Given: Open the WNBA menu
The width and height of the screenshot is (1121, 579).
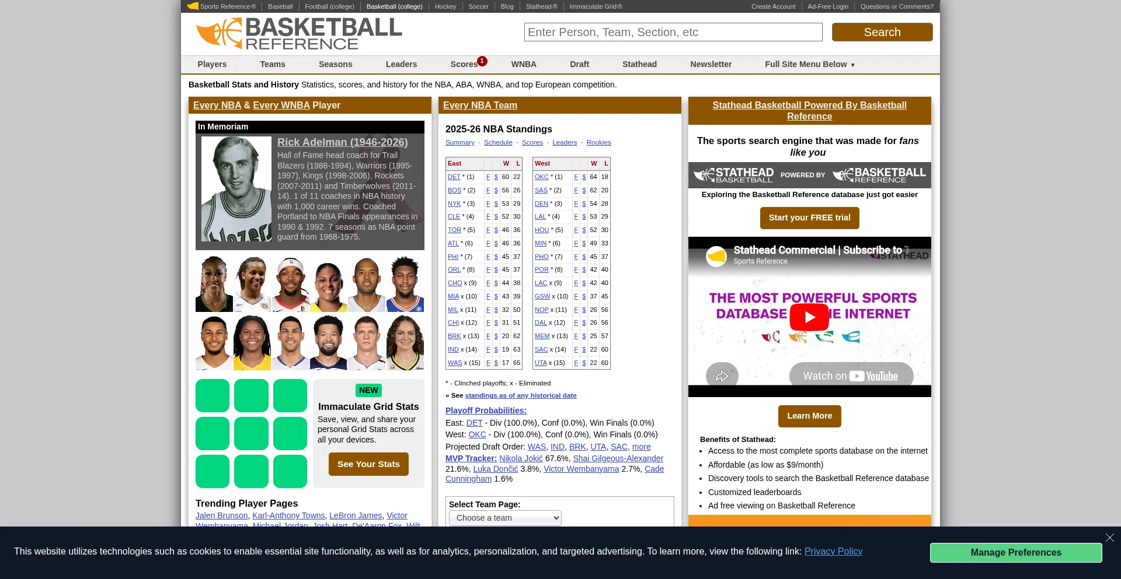Looking at the screenshot, I should pos(524,64).
